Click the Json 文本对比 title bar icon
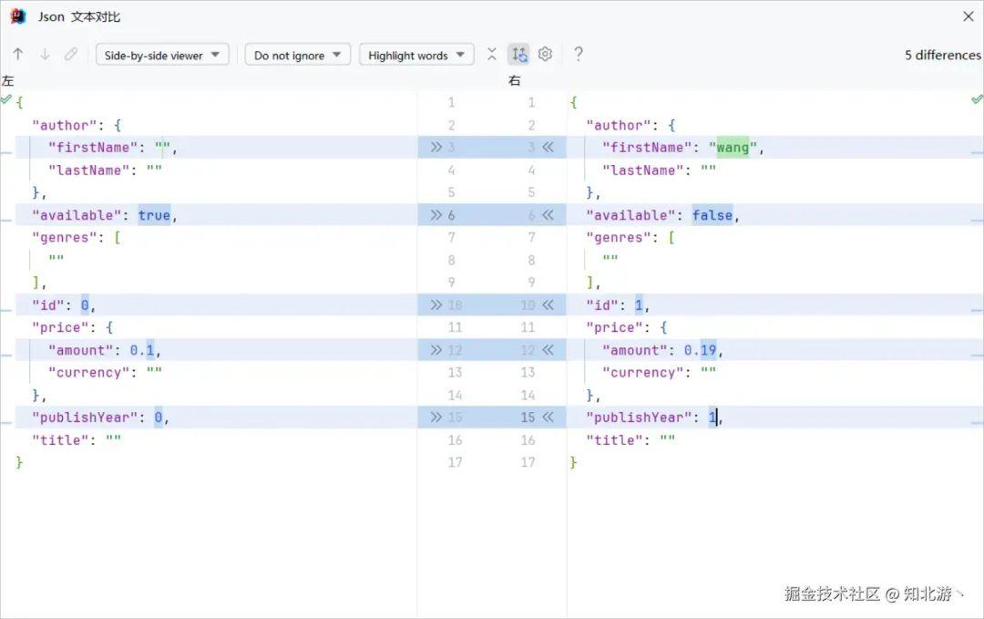984x619 pixels. (x=16, y=15)
